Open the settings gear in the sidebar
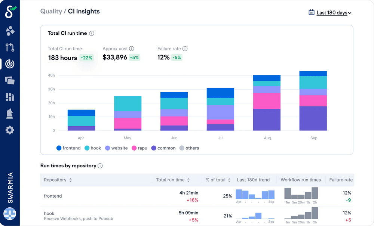 pos(10,130)
